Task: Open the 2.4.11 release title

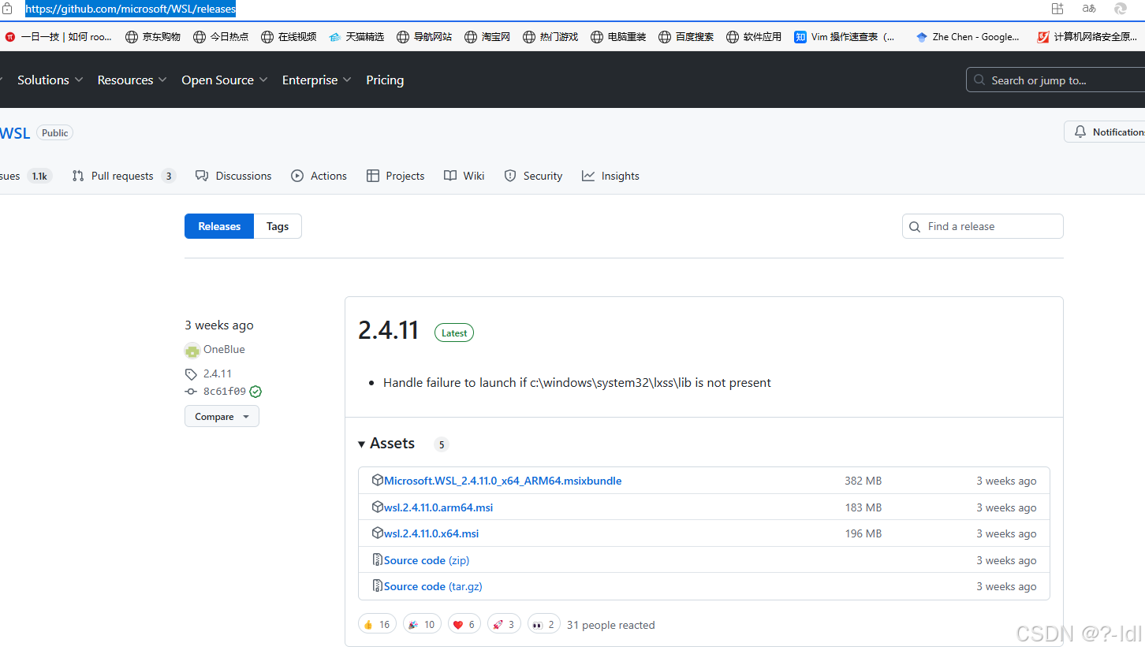Action: pos(388,330)
